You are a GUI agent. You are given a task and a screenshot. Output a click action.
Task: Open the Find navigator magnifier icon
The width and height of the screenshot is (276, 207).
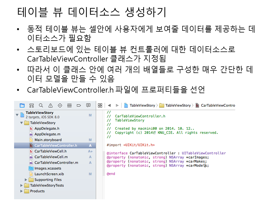tap(41, 106)
